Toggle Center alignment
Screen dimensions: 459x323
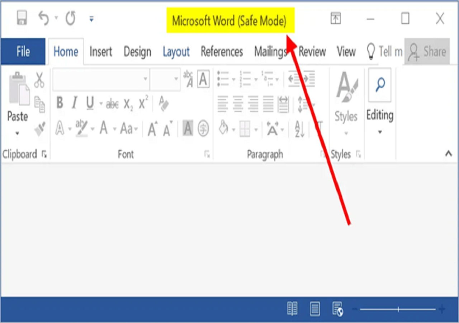[x=238, y=104]
